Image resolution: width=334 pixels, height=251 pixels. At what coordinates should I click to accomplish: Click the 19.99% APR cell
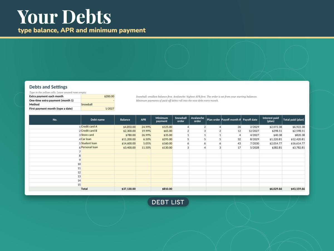pyautogui.click(x=143, y=131)
